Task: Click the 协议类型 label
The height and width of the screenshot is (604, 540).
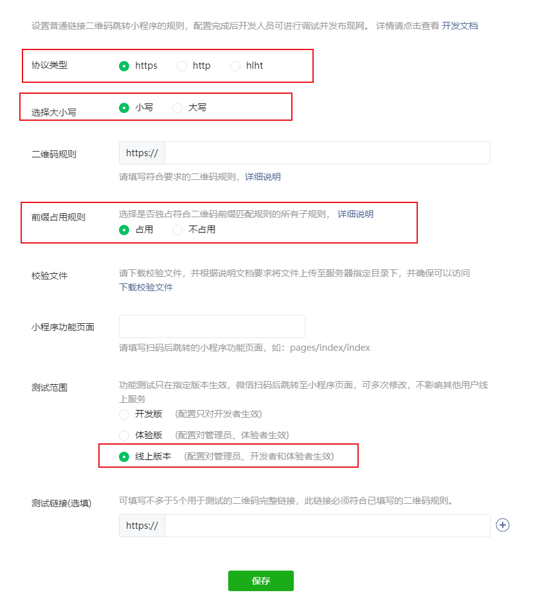Action: point(50,65)
